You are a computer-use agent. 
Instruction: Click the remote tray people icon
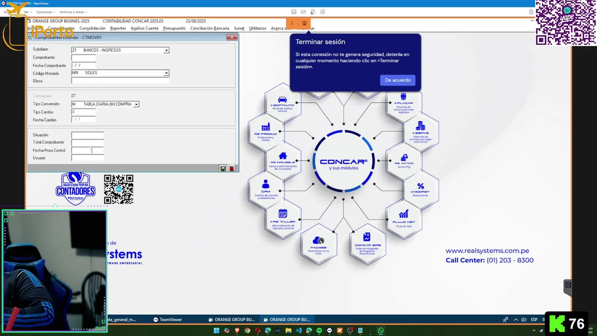tap(506, 320)
